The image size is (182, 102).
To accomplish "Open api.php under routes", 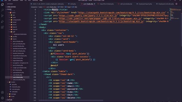I will (14, 84).
